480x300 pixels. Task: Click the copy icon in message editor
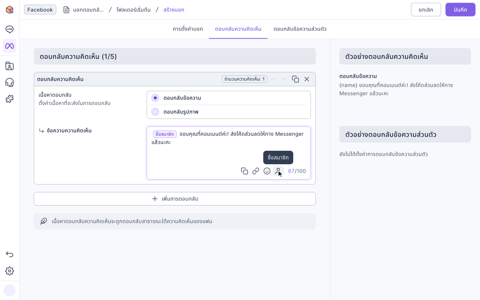point(244,171)
